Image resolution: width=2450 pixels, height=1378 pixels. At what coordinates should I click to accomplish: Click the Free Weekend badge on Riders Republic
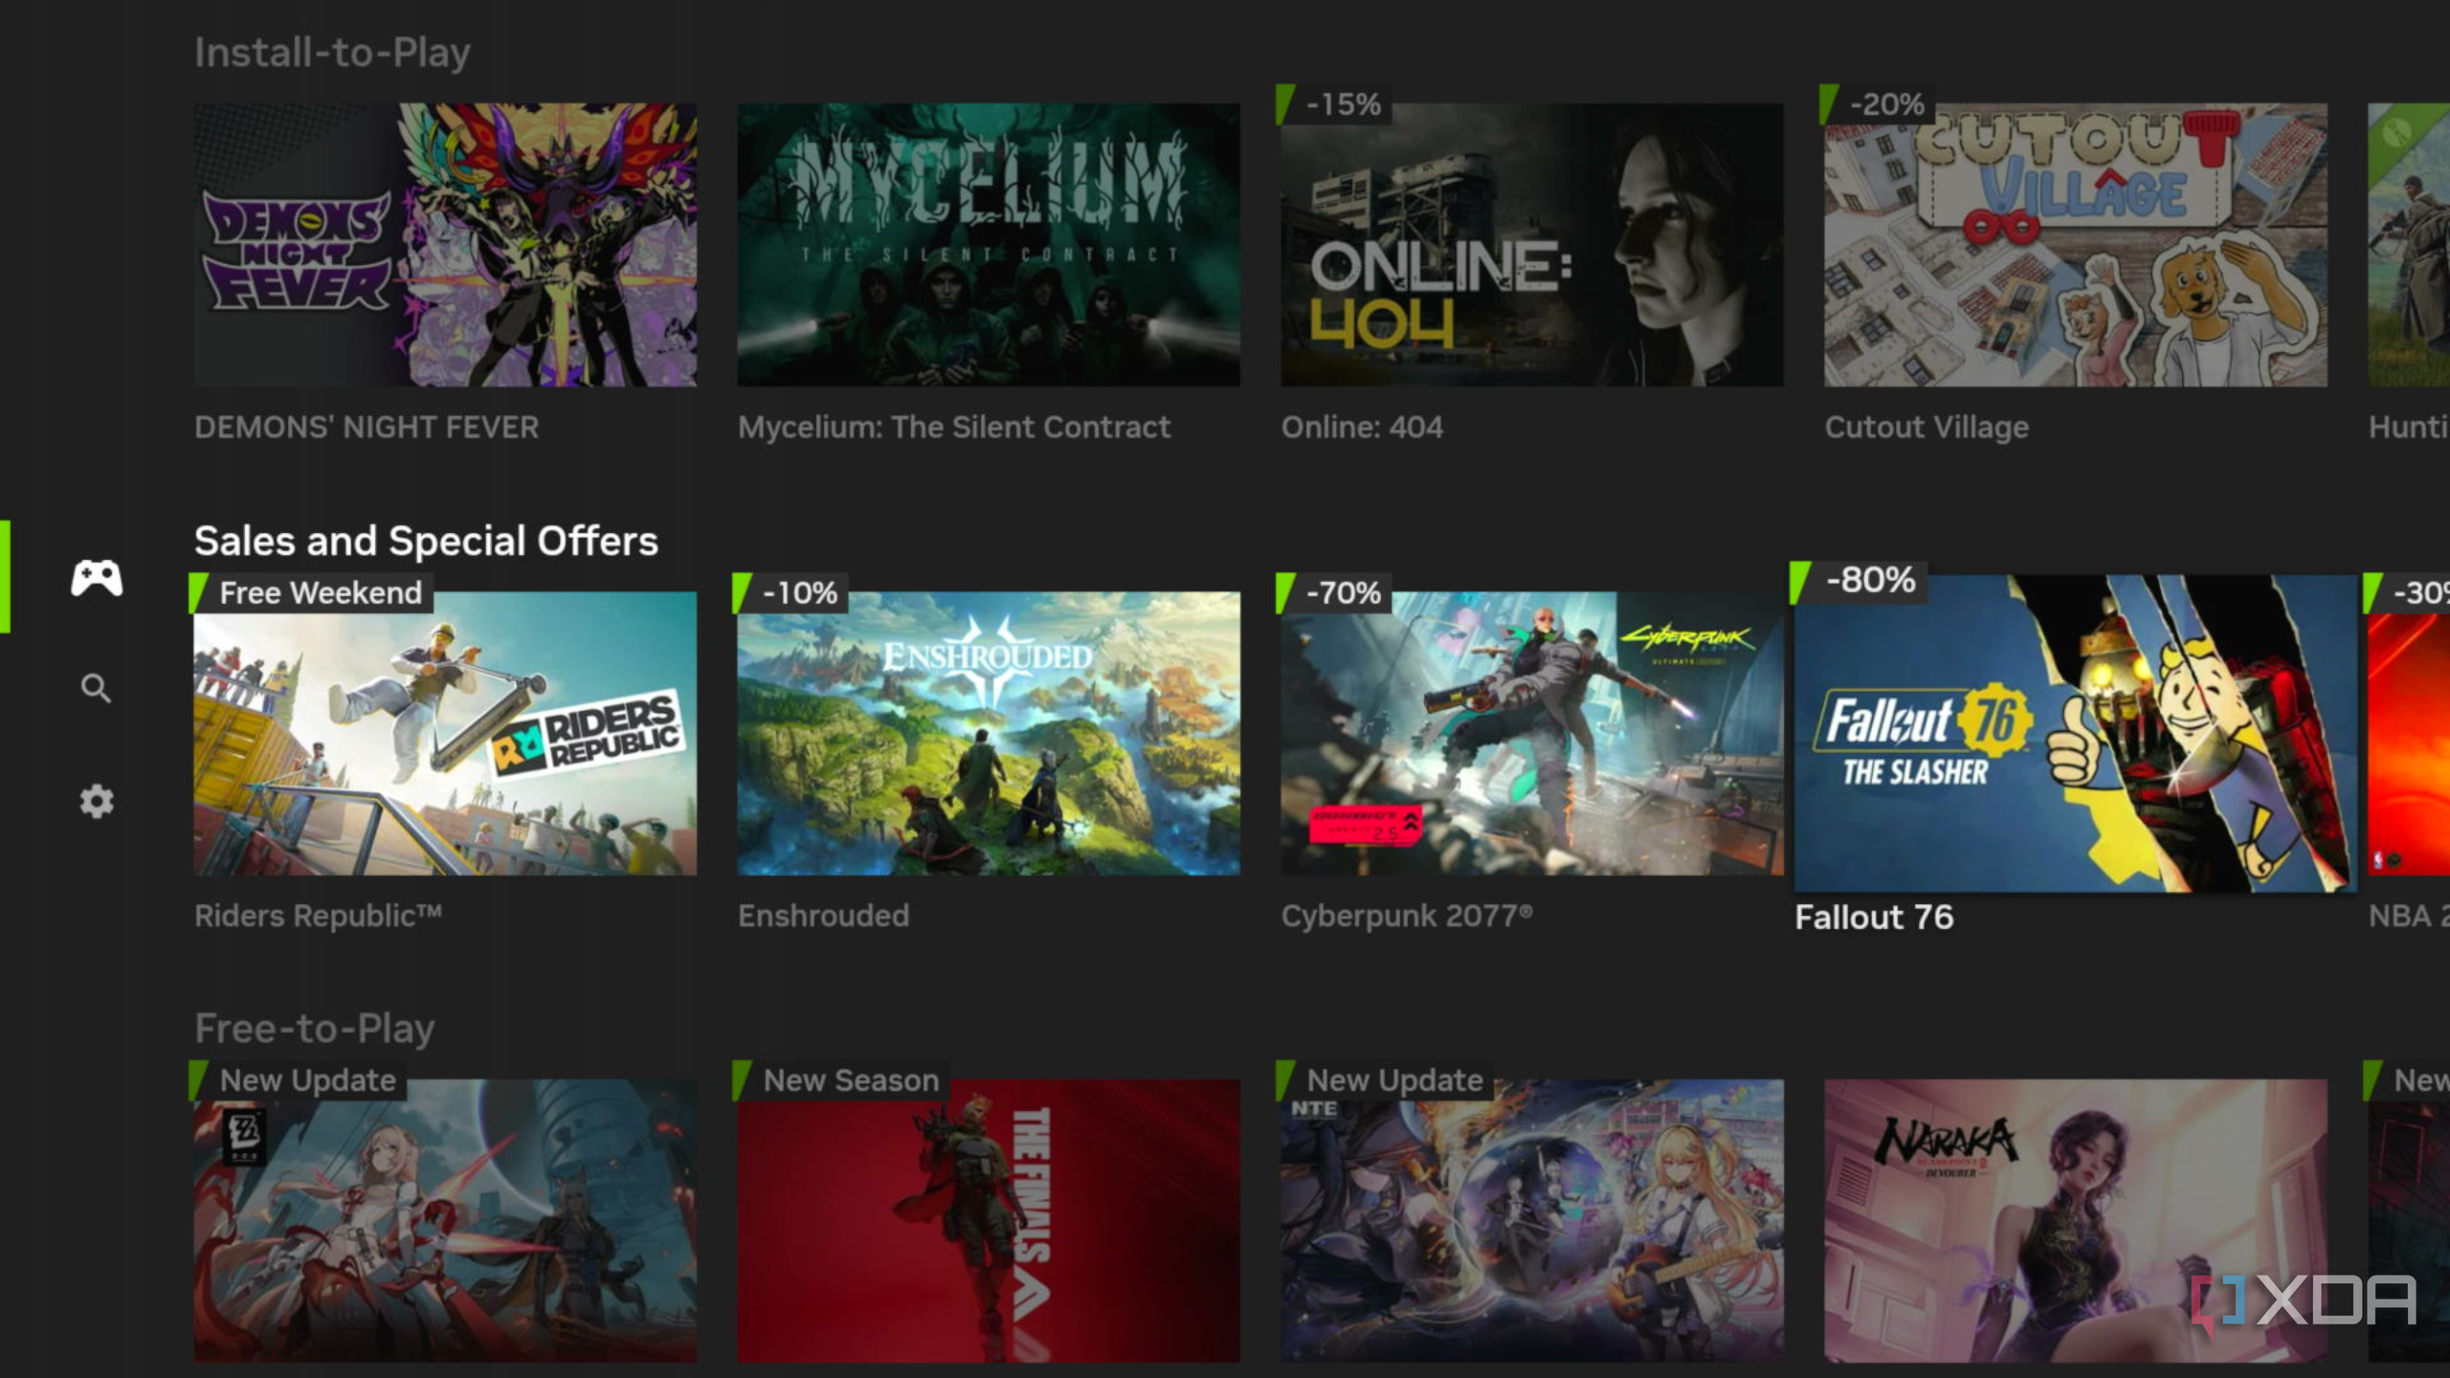311,592
